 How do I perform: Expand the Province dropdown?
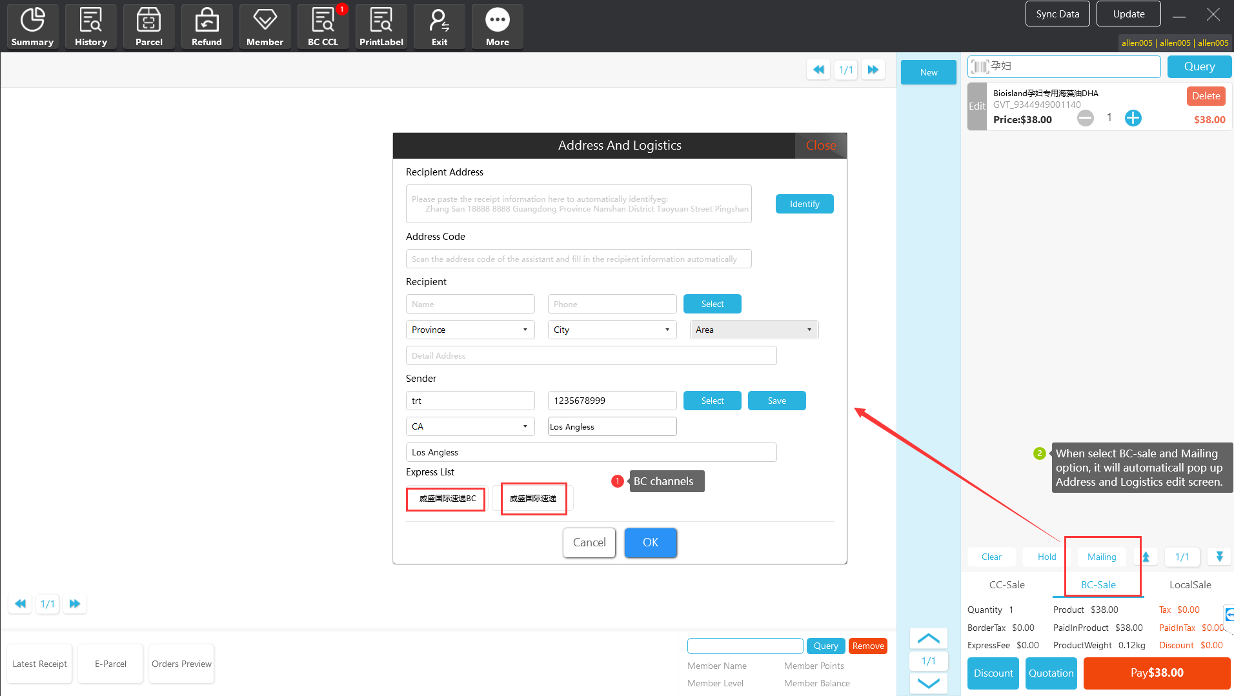point(470,330)
